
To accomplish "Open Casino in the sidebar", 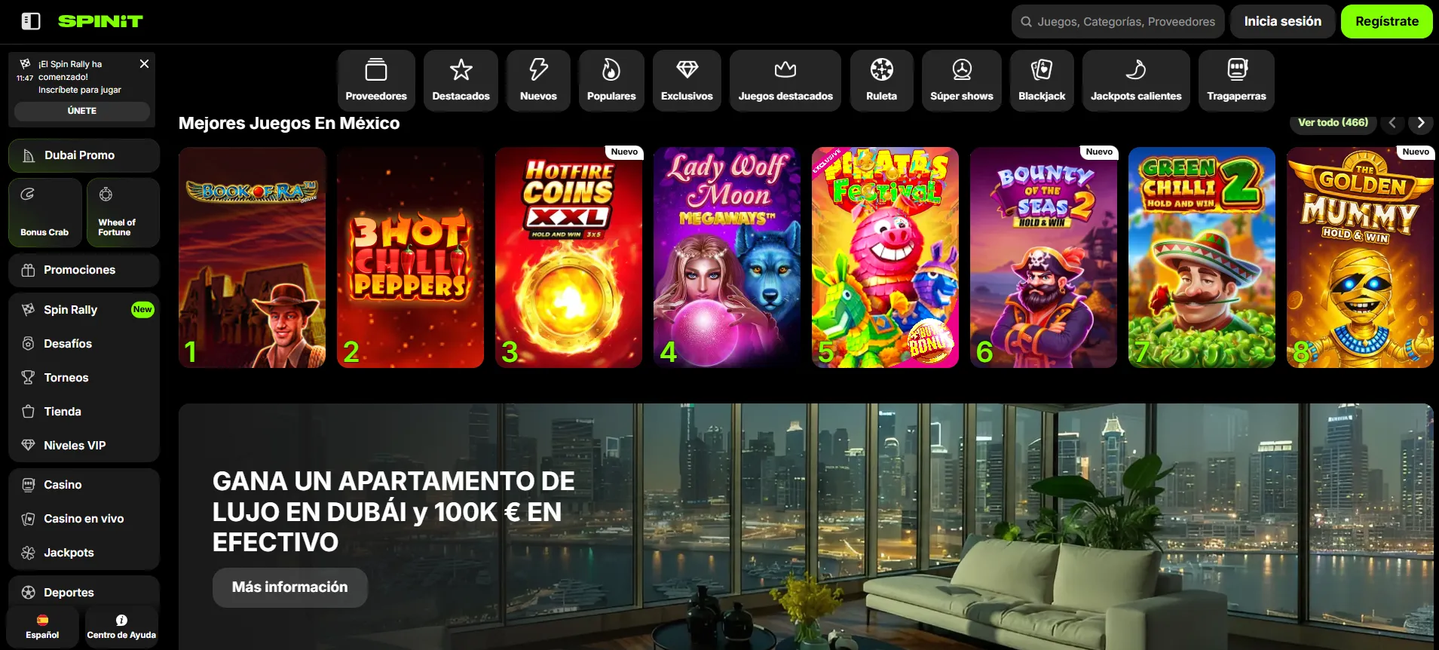I will (84, 485).
